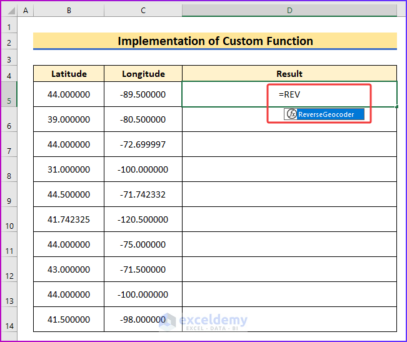Choose ReverseGeocoder from the autocomplete list
407x342 pixels.
coord(324,114)
